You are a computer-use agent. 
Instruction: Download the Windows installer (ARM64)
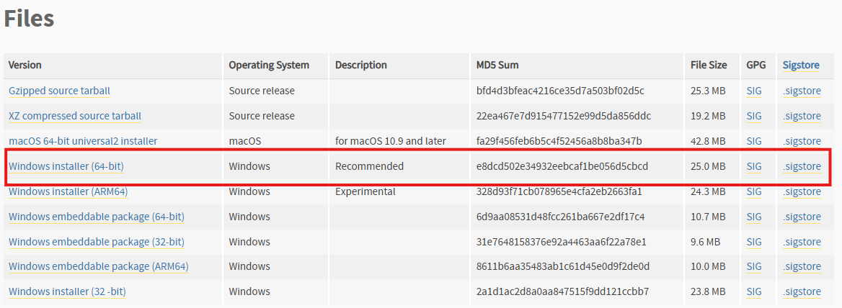[x=68, y=191]
